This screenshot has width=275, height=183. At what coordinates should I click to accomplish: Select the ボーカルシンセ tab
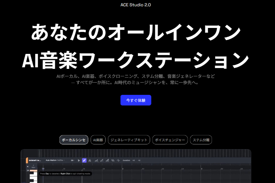click(74, 140)
